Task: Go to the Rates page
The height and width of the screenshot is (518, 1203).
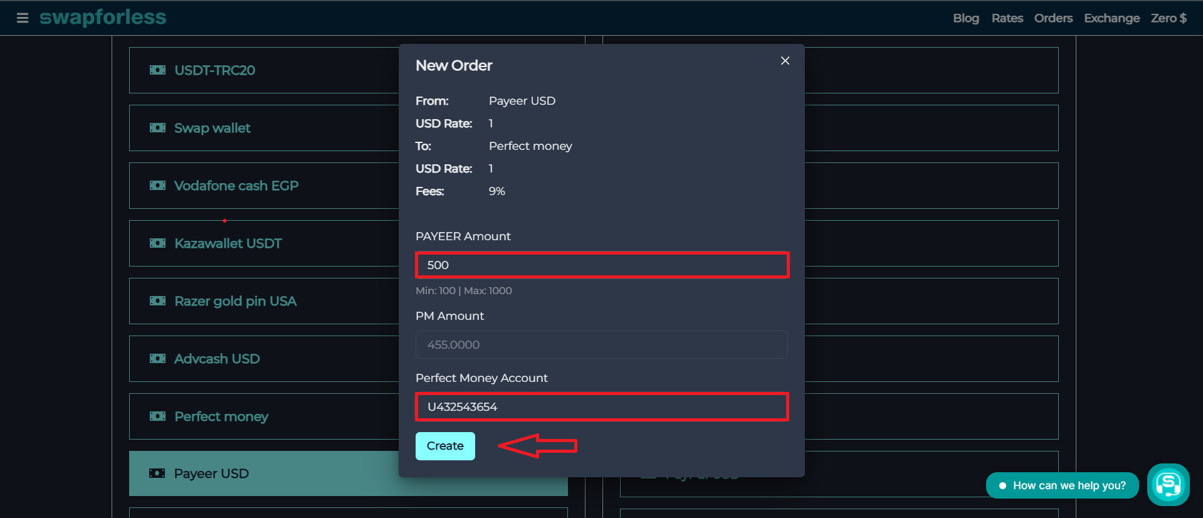Action: (x=1007, y=18)
